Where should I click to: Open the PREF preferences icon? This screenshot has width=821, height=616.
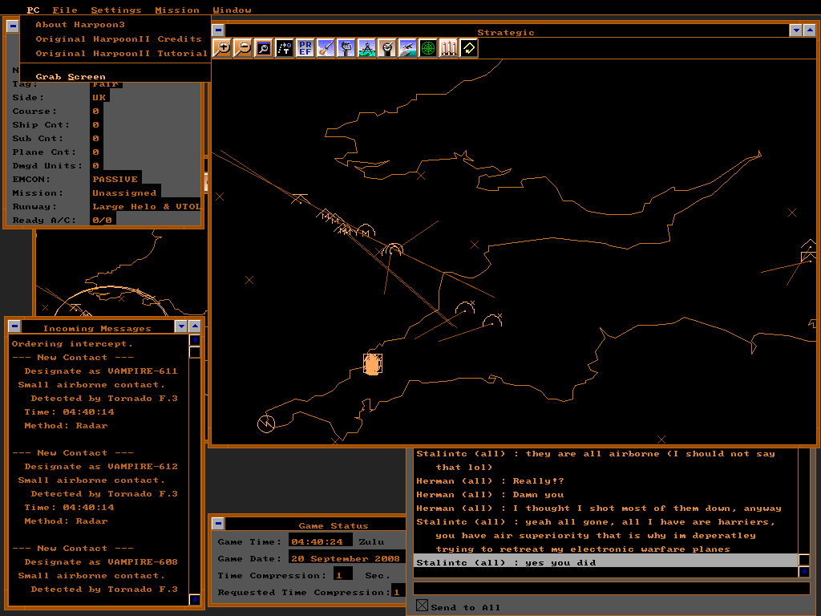tap(305, 48)
